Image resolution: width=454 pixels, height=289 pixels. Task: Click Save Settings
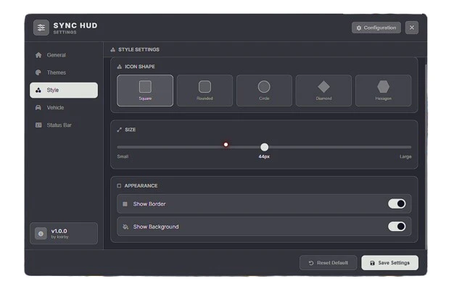pyautogui.click(x=389, y=263)
